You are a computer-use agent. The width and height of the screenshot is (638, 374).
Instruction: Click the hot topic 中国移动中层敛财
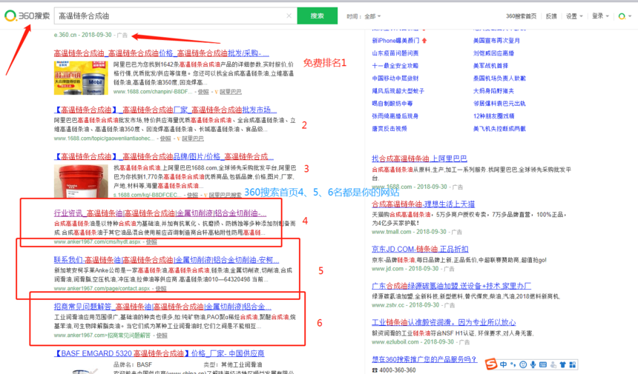395,79
